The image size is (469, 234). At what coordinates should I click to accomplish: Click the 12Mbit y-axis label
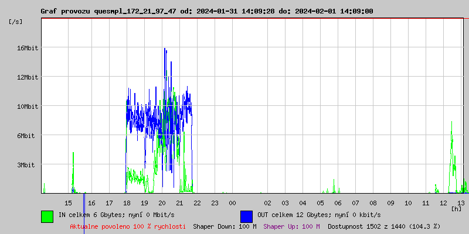(27, 77)
